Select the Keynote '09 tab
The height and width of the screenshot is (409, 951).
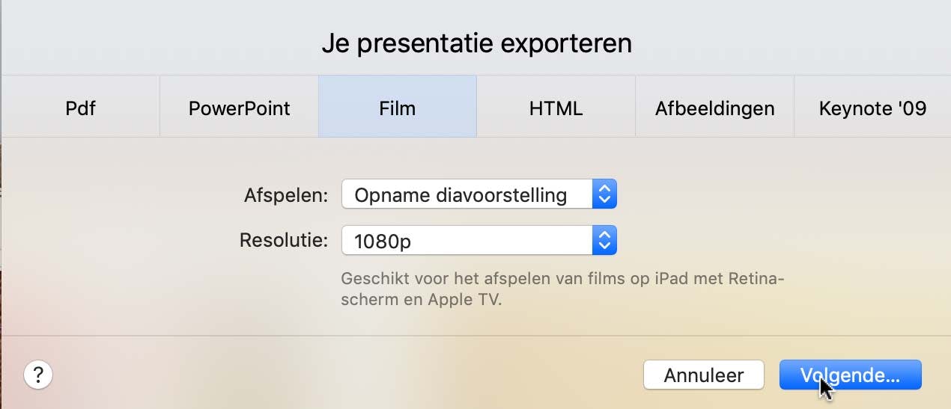tap(872, 108)
